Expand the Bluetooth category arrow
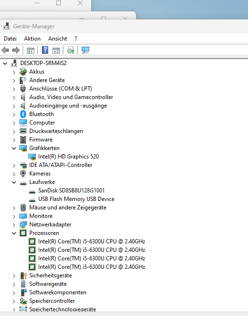The width and height of the screenshot is (248, 316). (14, 115)
